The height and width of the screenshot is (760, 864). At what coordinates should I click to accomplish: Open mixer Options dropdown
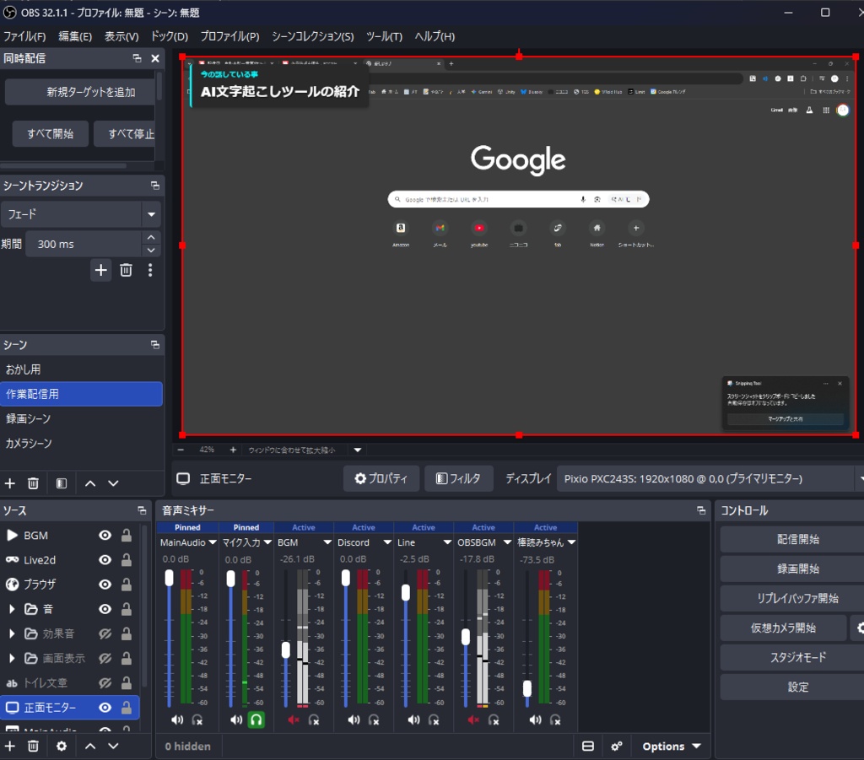671,747
